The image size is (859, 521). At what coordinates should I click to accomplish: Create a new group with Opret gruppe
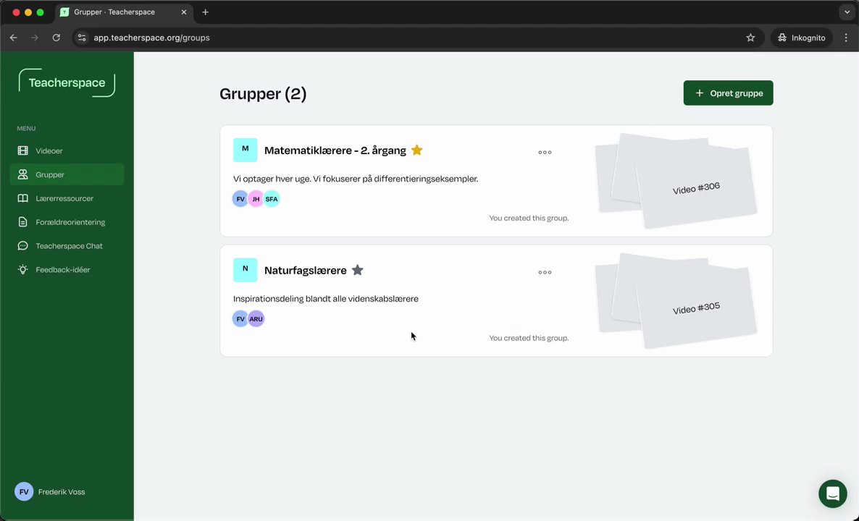[x=728, y=93]
